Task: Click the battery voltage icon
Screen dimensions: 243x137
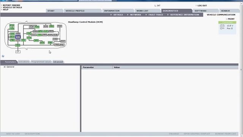Action: [222, 25]
